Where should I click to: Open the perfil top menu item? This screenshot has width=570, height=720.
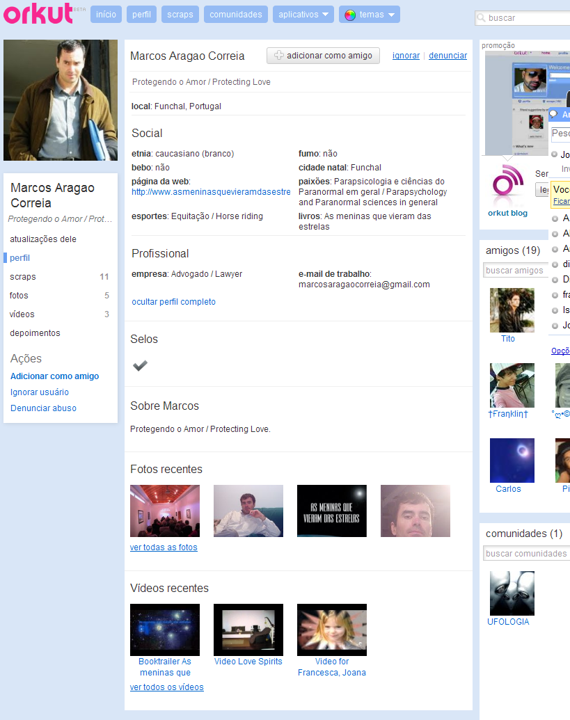coord(141,14)
